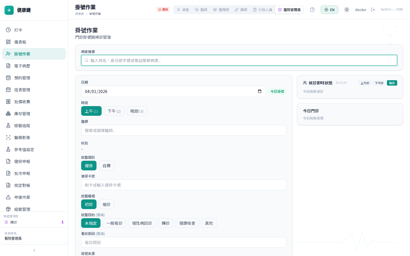This screenshot has width=410, height=256.
Task: Collapse the sidebar with the chevron
Action: coord(34,250)
